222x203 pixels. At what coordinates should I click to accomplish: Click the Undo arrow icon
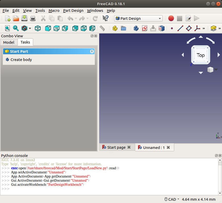(70, 19)
